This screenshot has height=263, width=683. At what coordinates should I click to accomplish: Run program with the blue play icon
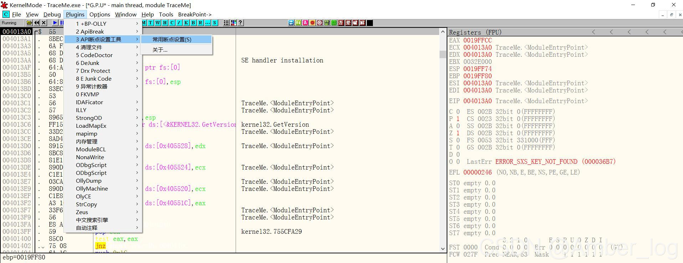click(55, 22)
